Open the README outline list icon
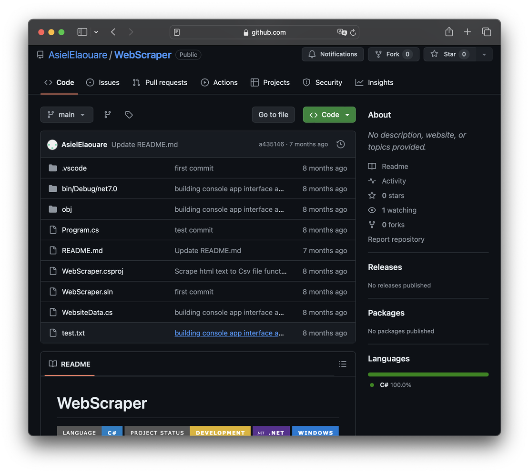The width and height of the screenshot is (529, 473). coord(343,364)
